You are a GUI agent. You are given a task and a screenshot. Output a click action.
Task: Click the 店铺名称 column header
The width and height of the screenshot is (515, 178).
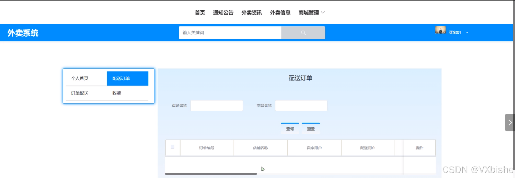pyautogui.click(x=261, y=148)
